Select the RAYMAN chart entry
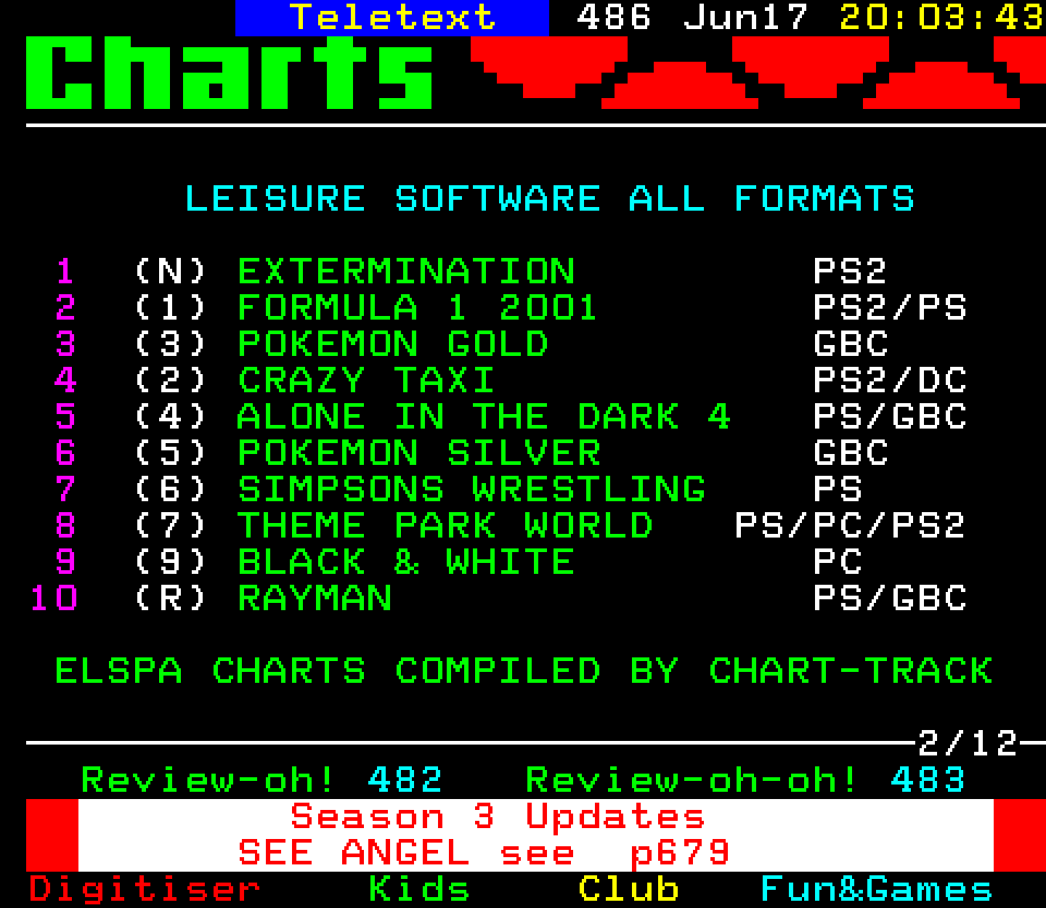This screenshot has width=1046, height=908. (315, 599)
